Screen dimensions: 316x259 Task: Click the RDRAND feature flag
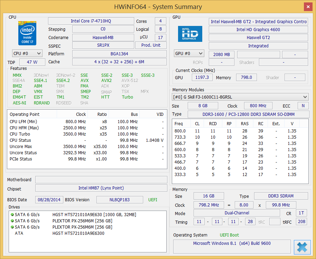pos(42,103)
